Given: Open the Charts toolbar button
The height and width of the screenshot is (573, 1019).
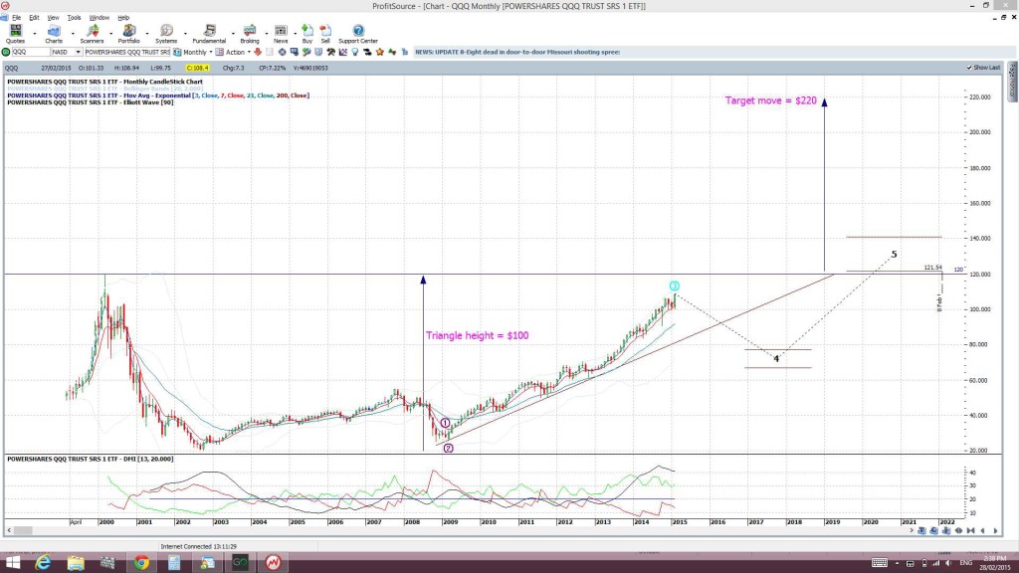Looking at the screenshot, I should (54, 33).
